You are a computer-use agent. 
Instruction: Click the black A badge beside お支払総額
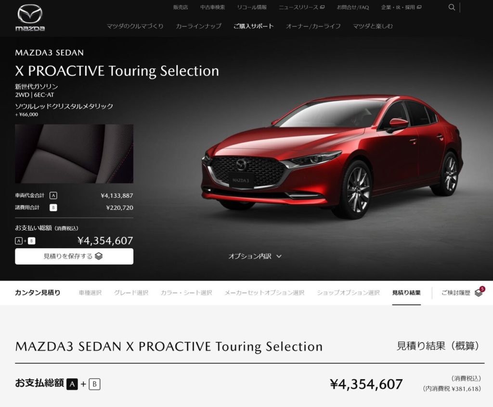pos(72,384)
